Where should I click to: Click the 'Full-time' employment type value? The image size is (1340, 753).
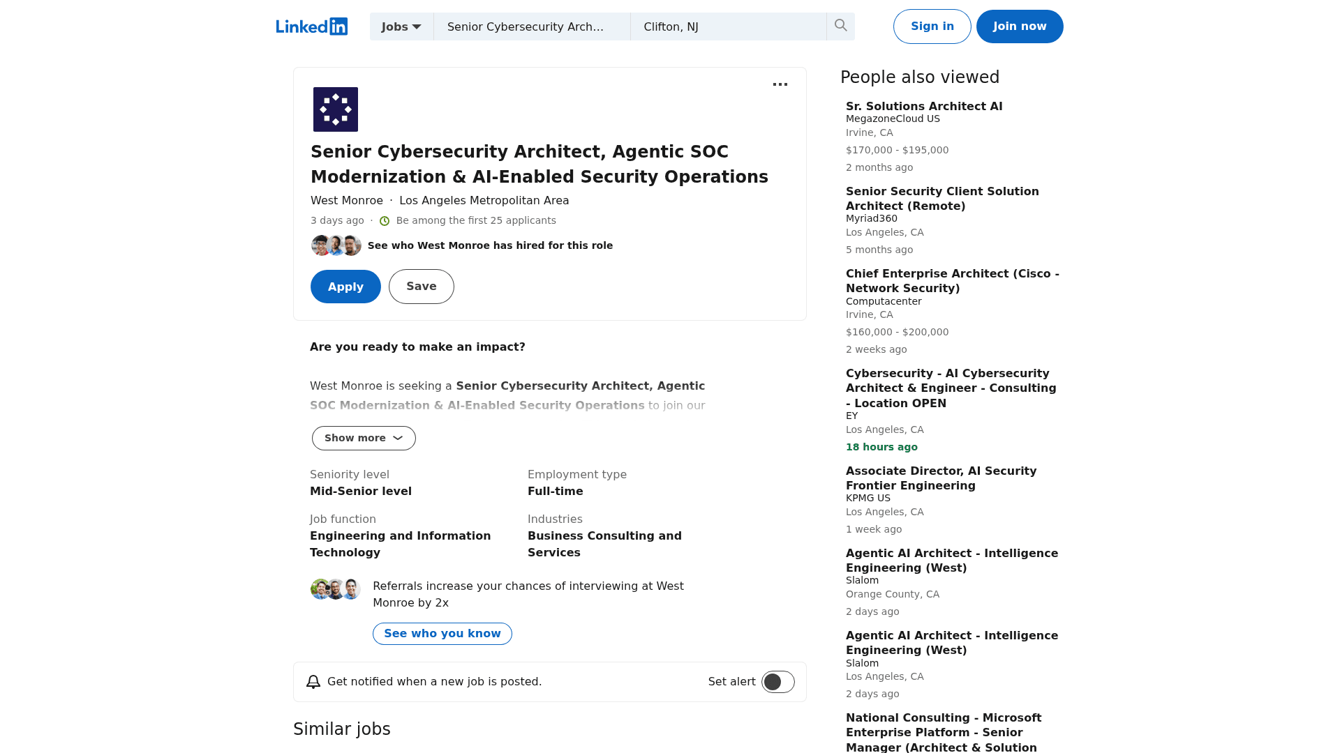[x=556, y=492]
